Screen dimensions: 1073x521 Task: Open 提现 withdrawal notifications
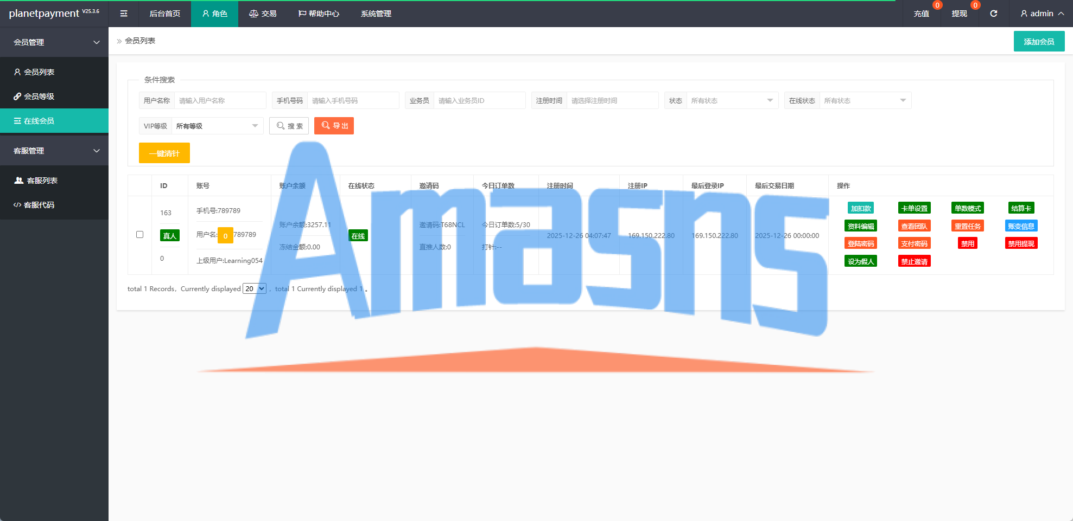point(959,14)
